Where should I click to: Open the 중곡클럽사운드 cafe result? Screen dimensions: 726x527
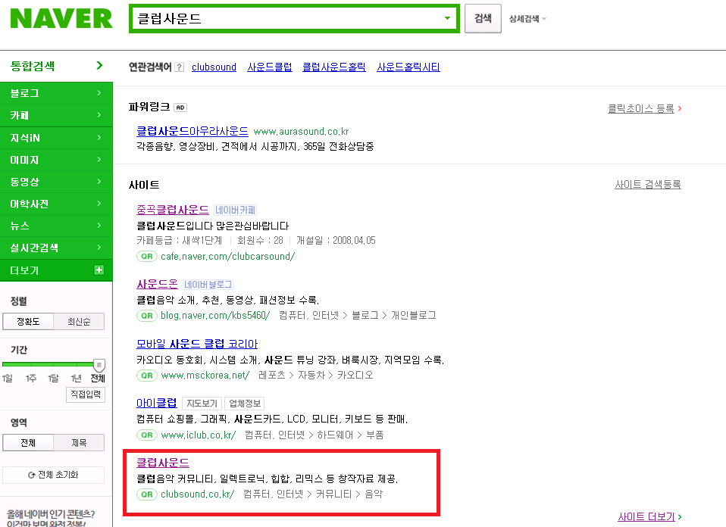tap(173, 210)
